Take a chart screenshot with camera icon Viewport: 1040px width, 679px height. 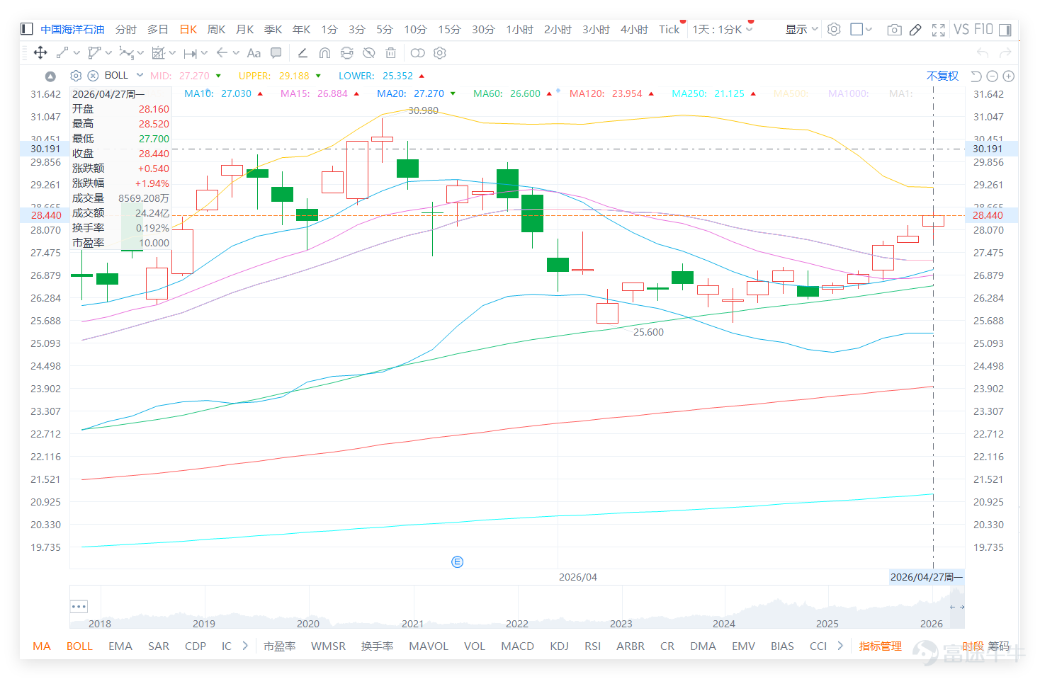point(895,29)
